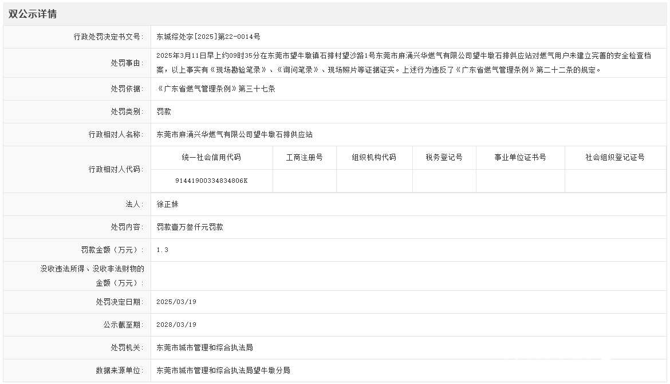
Task: Click the 统一社会信用代码 column header
Action: point(211,158)
